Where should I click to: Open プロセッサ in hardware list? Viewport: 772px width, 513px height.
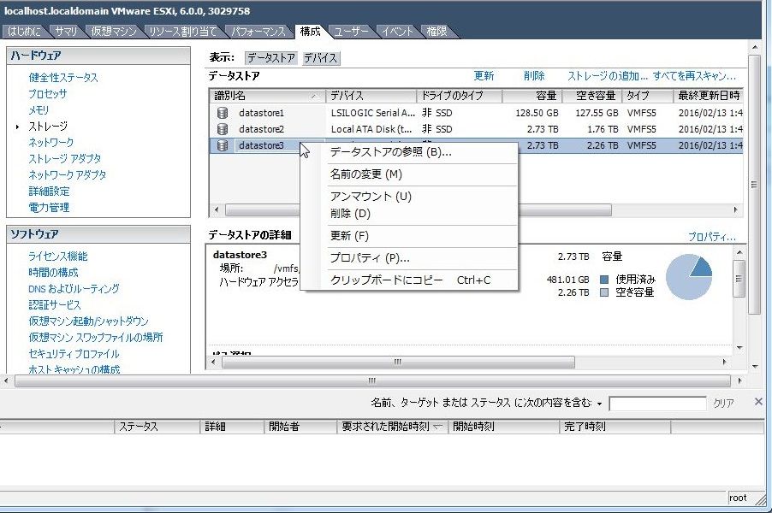pos(47,93)
